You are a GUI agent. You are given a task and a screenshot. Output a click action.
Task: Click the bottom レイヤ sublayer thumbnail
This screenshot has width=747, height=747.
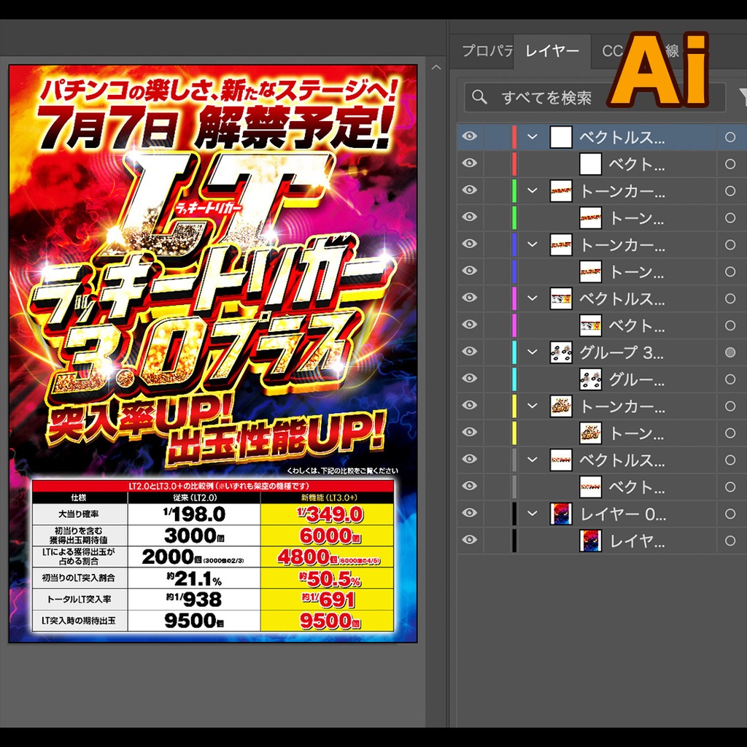pos(590,540)
